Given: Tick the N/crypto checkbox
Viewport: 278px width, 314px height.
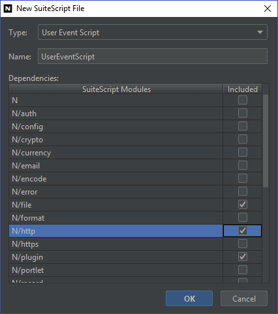Looking at the screenshot, I should tap(243, 139).
